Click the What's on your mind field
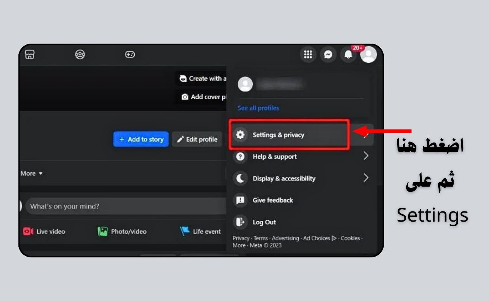 point(126,206)
